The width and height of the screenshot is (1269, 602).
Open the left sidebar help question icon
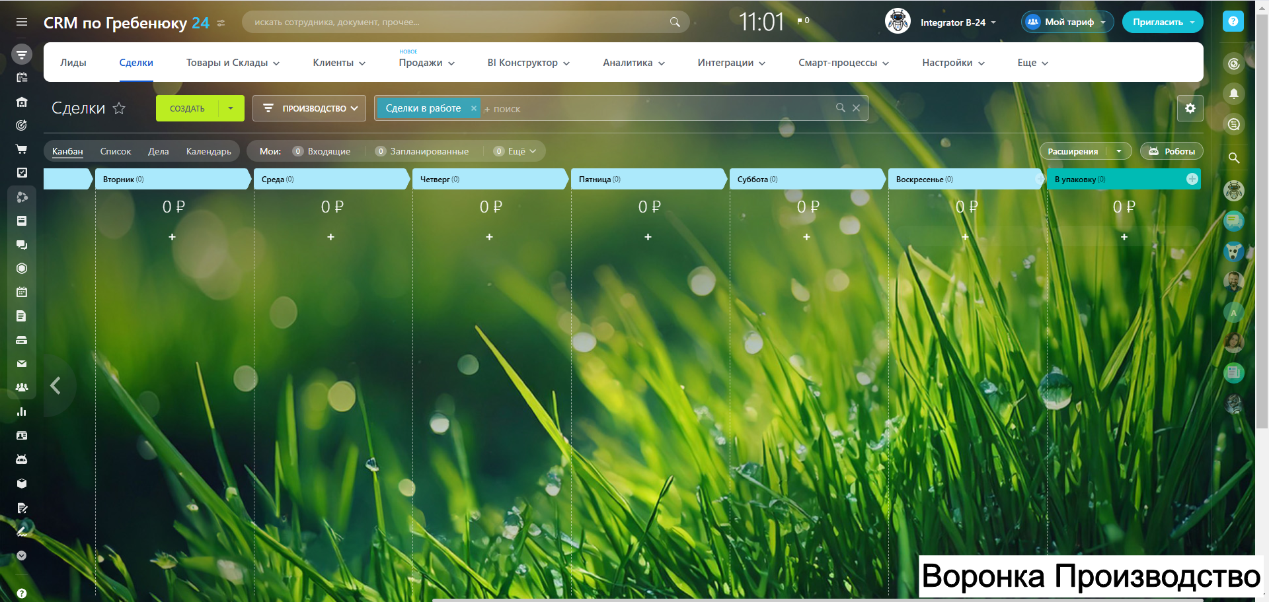tap(22, 593)
